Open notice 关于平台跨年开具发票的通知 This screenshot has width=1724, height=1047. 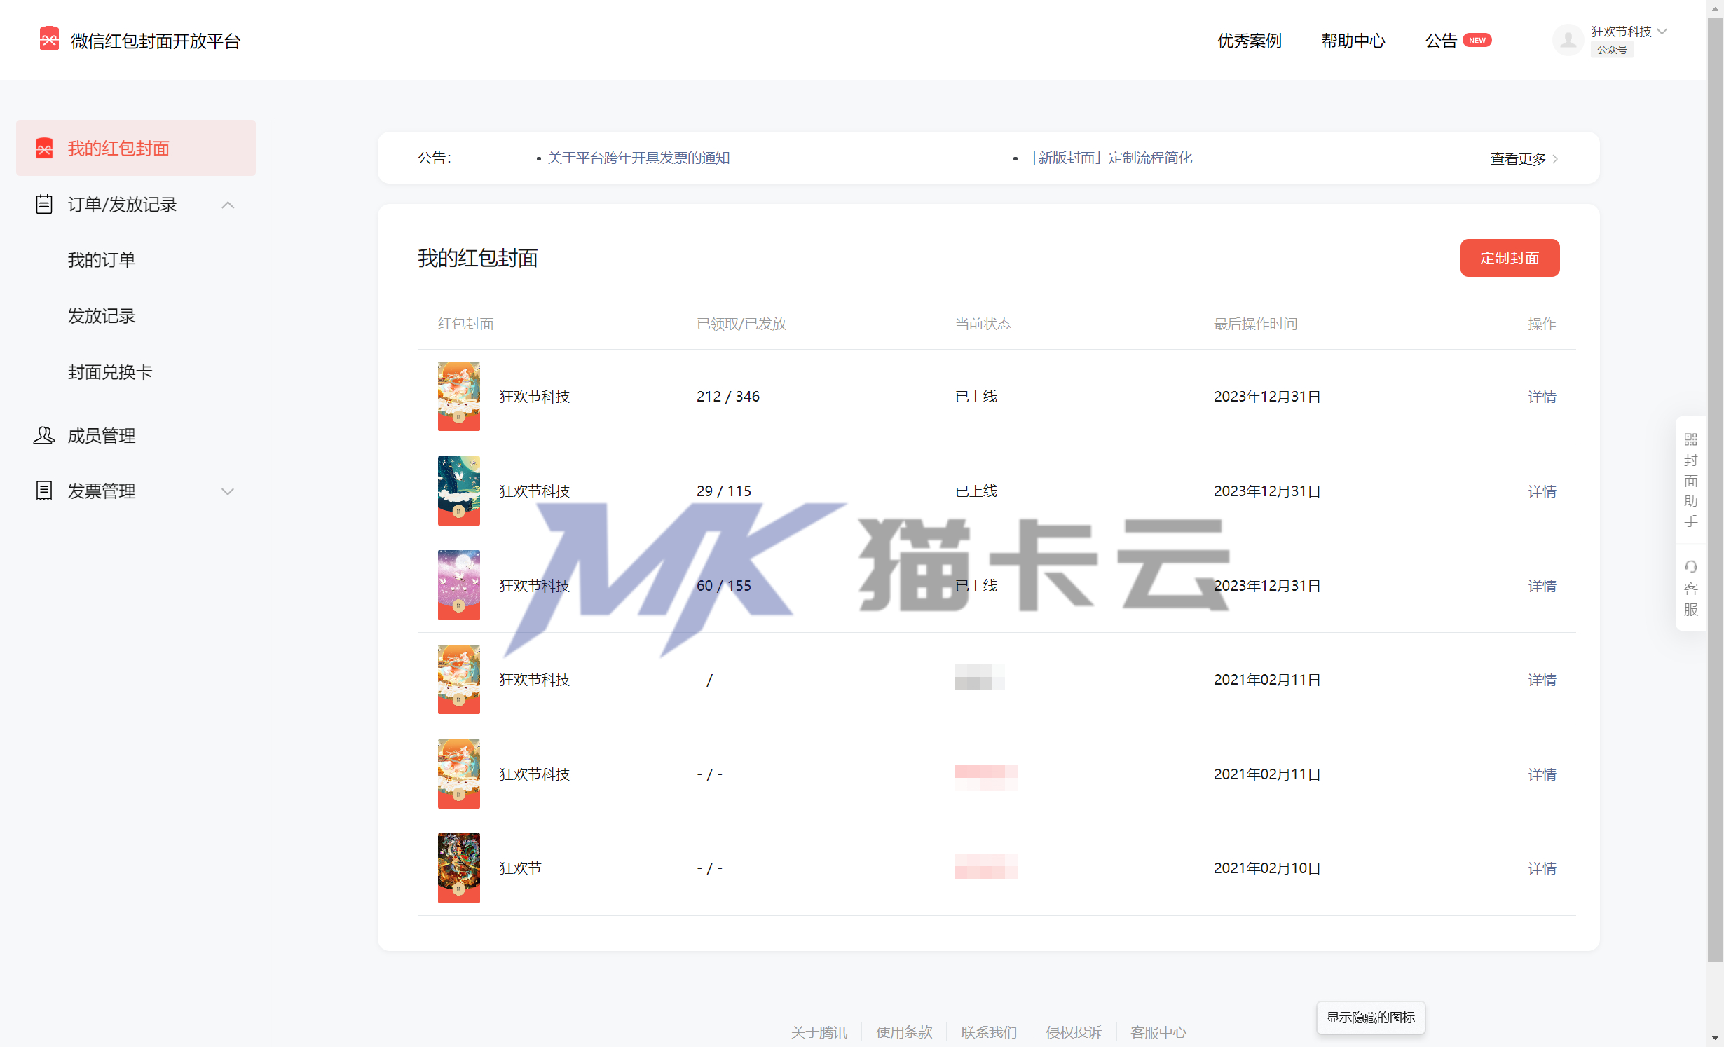[638, 158]
